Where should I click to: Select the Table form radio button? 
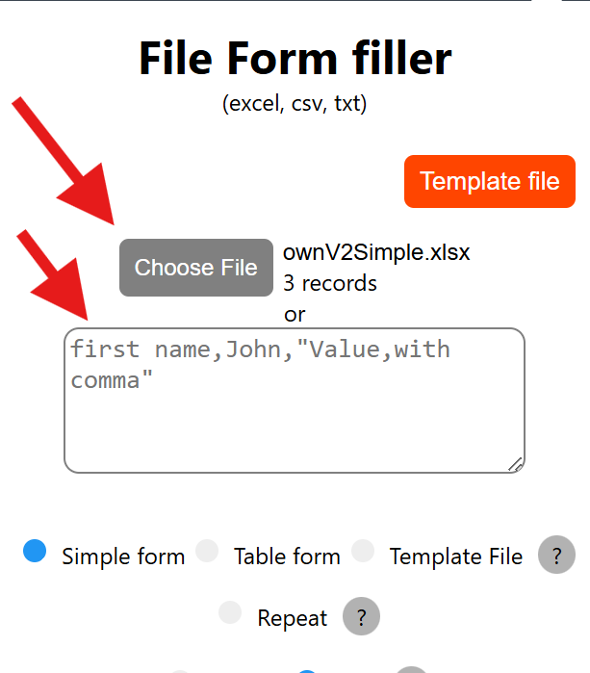click(x=207, y=551)
